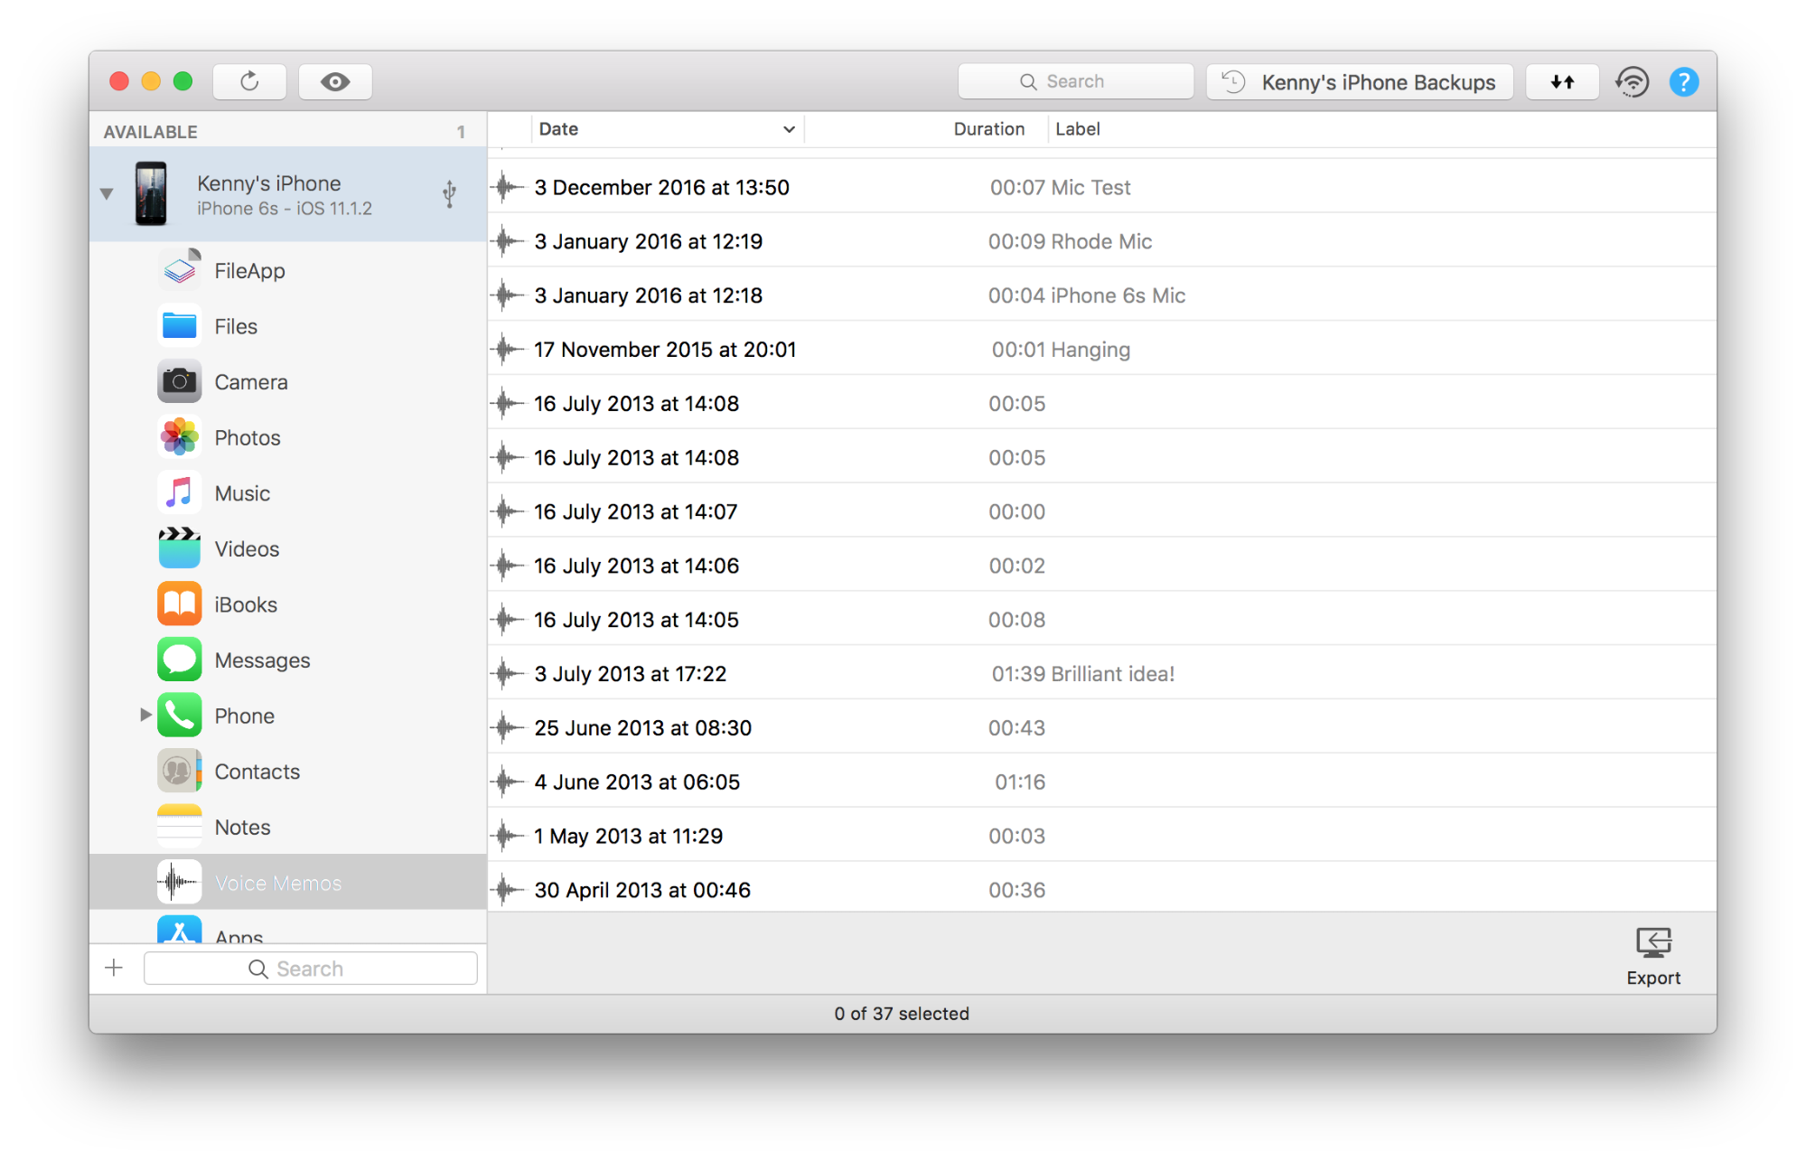Viewport: 1806px width, 1161px height.
Task: Select the Messages sidebar icon
Action: [x=178, y=660]
